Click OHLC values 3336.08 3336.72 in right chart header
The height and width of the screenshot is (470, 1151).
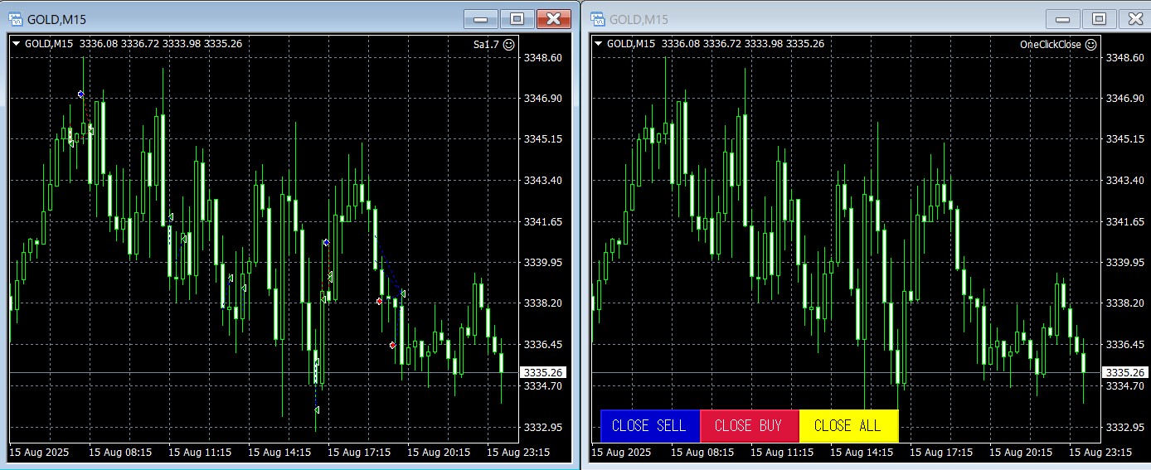pyautogui.click(x=702, y=44)
